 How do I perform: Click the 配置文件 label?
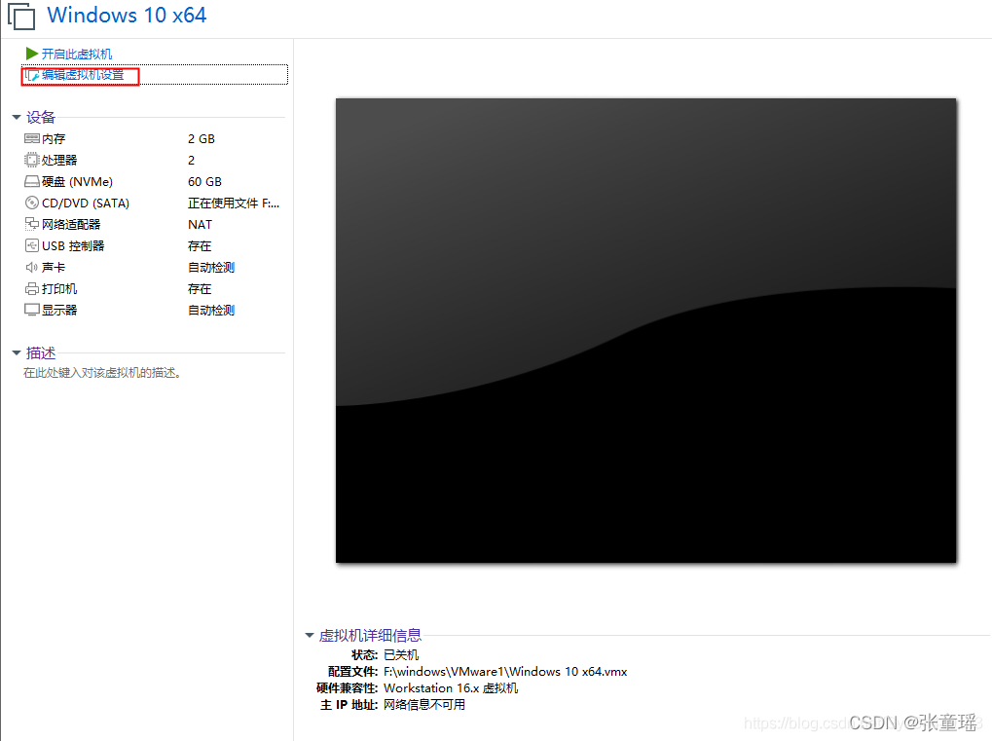(353, 672)
